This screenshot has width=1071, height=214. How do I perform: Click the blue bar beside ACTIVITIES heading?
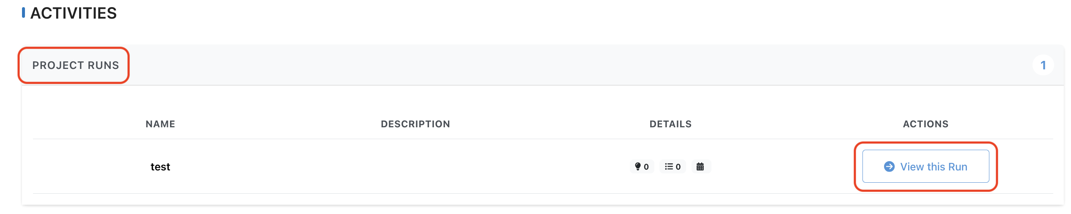(x=23, y=13)
